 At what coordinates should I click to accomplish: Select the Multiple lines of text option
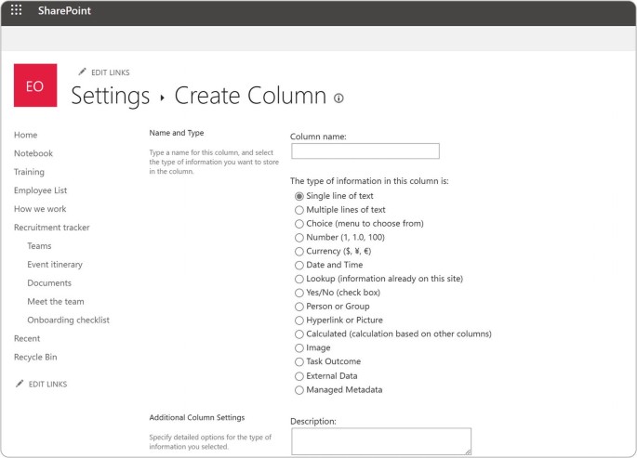click(299, 210)
